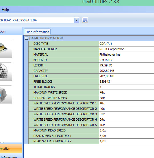154x158 pixels.
Task: Select the READ SPEED SUPPORTED 1 label
Action: 52,136
